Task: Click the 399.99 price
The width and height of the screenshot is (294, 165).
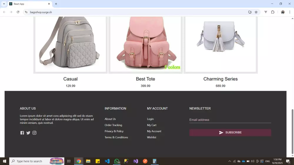Action: tap(146, 86)
